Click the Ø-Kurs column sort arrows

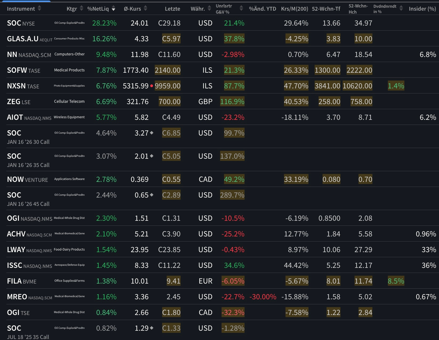[x=145, y=9]
